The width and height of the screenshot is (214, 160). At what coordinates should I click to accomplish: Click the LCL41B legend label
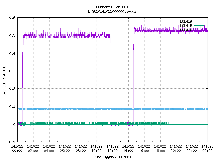[186, 26]
